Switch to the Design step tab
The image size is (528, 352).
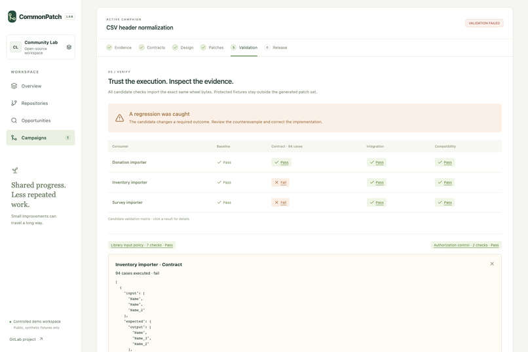click(x=183, y=47)
